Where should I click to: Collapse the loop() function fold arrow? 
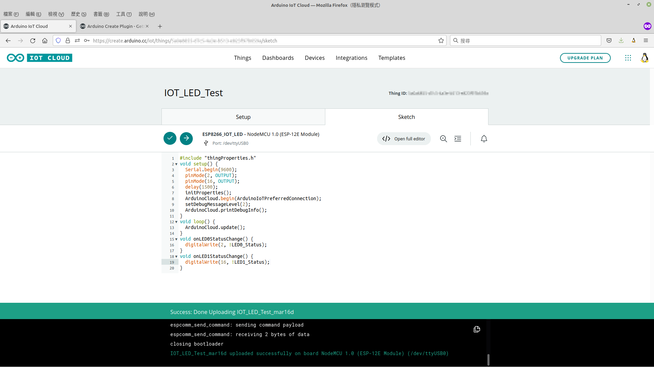point(176,222)
